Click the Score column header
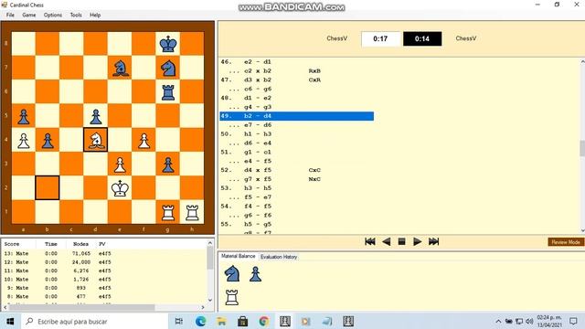Viewport: 585px width, 329px height. click(12, 244)
